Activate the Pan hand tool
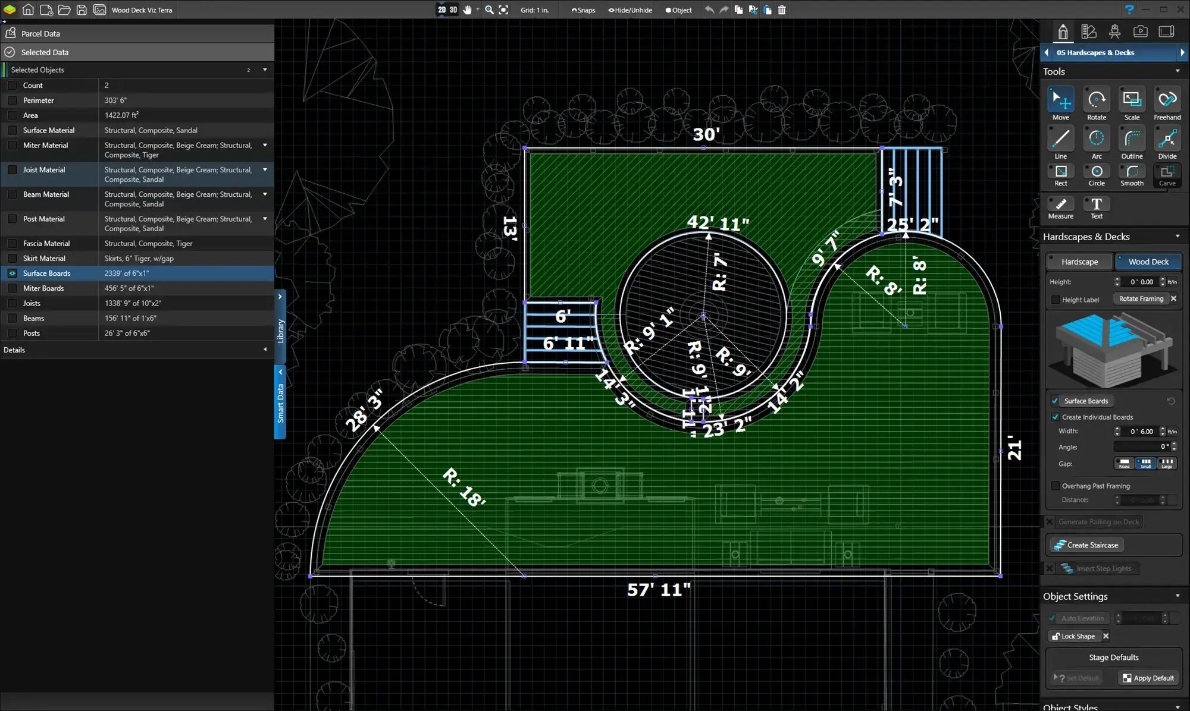 click(x=468, y=10)
